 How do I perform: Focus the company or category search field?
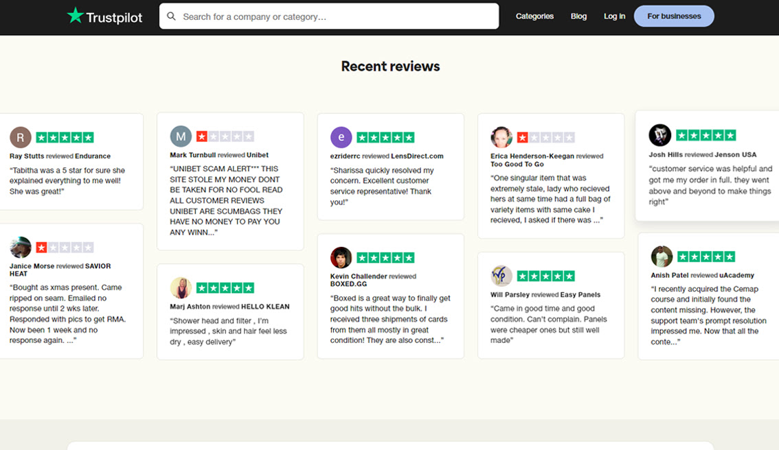pyautogui.click(x=329, y=16)
